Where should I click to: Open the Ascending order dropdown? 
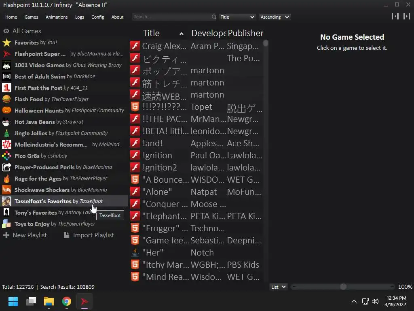pyautogui.click(x=275, y=17)
